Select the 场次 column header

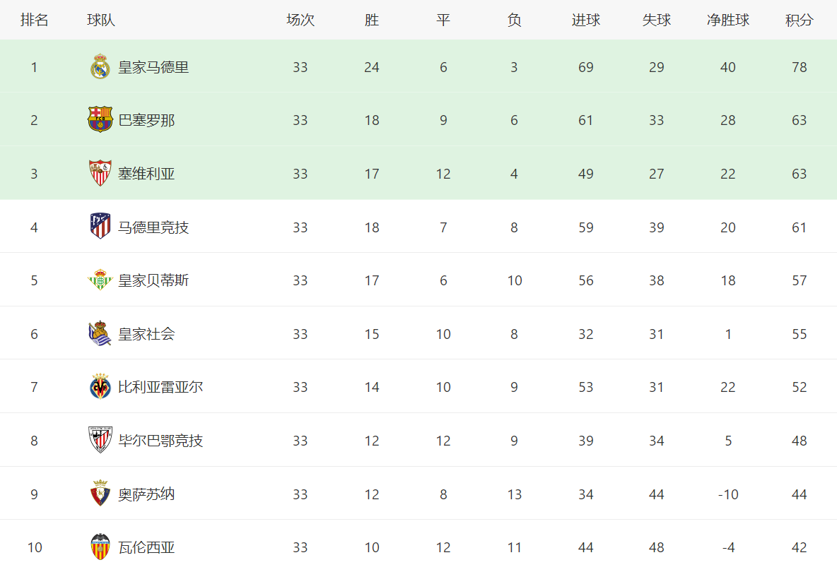pos(300,20)
